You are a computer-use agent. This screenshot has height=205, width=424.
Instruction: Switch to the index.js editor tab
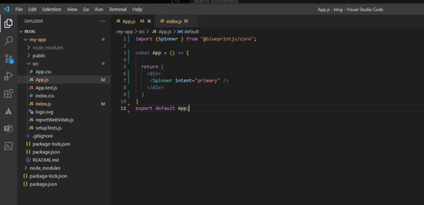(x=174, y=21)
